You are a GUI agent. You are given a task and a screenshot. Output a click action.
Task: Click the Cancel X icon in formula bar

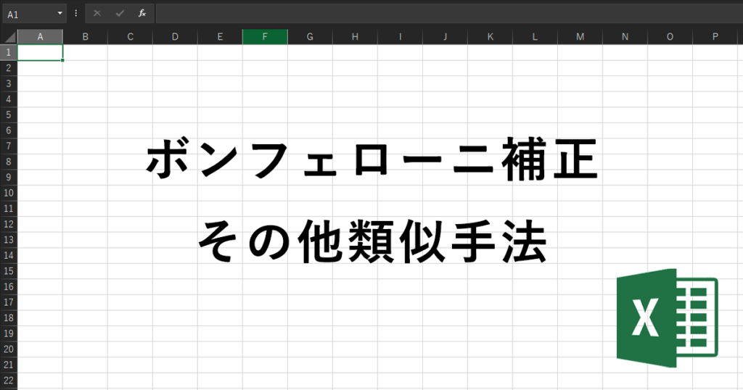(x=97, y=13)
